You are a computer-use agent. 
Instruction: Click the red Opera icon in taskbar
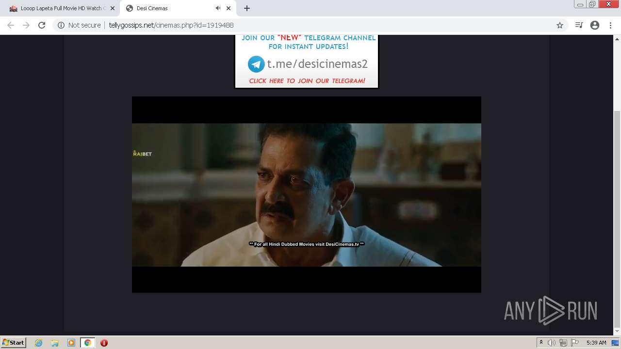pos(104,343)
